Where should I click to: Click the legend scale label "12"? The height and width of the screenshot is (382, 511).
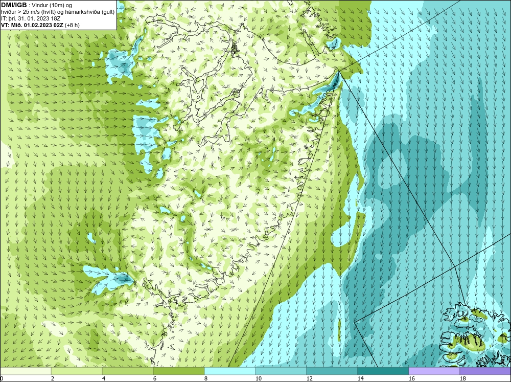[309, 378]
